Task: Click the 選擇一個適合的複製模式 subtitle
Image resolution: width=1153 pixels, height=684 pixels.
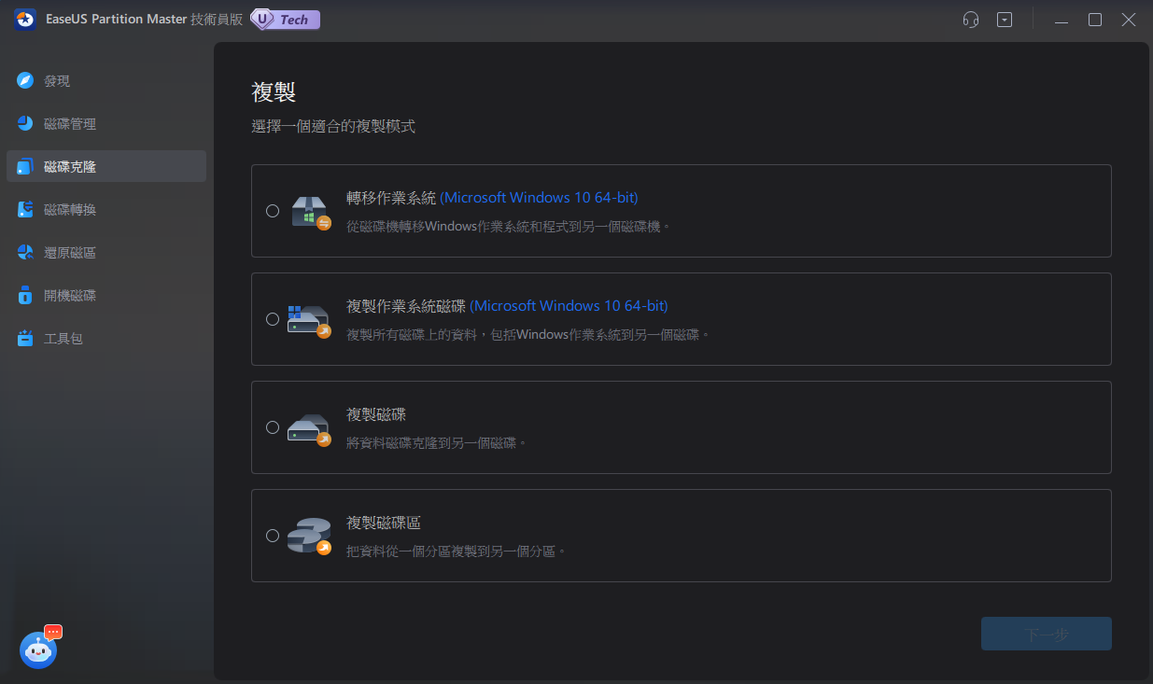Action: [x=333, y=126]
